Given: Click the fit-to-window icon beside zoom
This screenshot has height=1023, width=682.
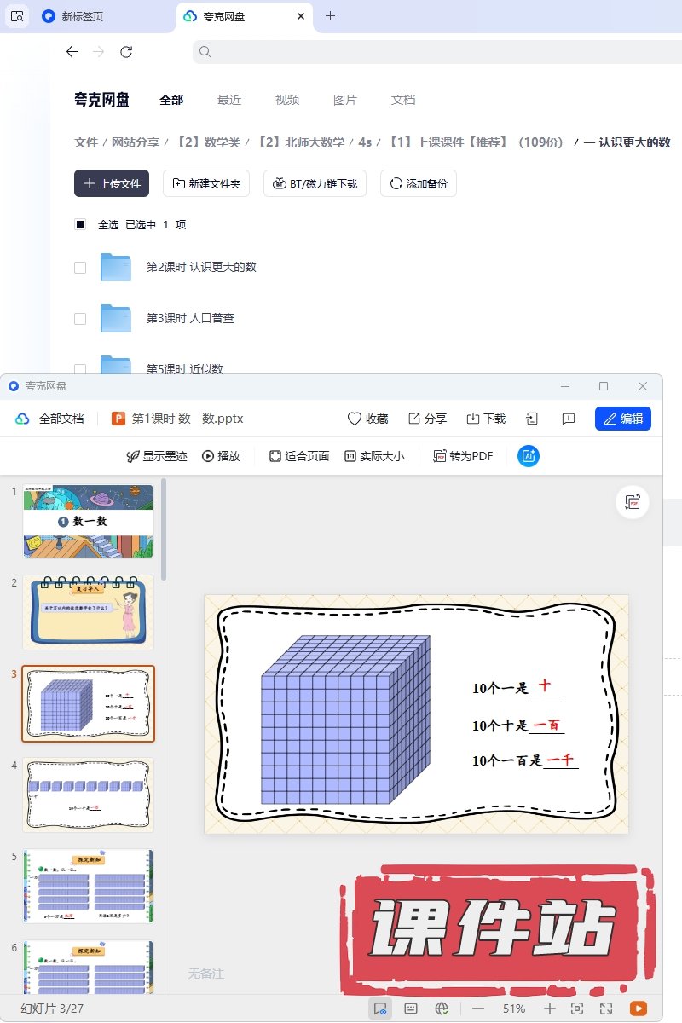Looking at the screenshot, I should pos(577,1009).
